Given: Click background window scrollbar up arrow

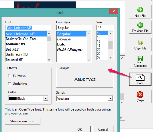Looking at the screenshot, I should pos(122,58).
